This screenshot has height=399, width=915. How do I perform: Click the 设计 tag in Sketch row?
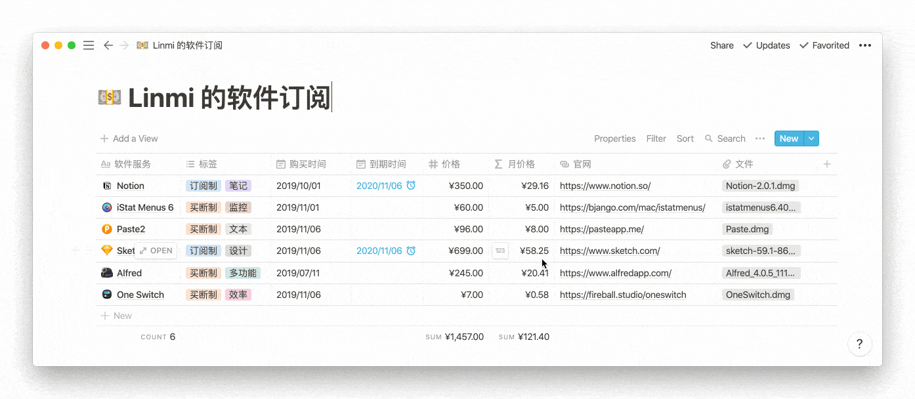238,251
